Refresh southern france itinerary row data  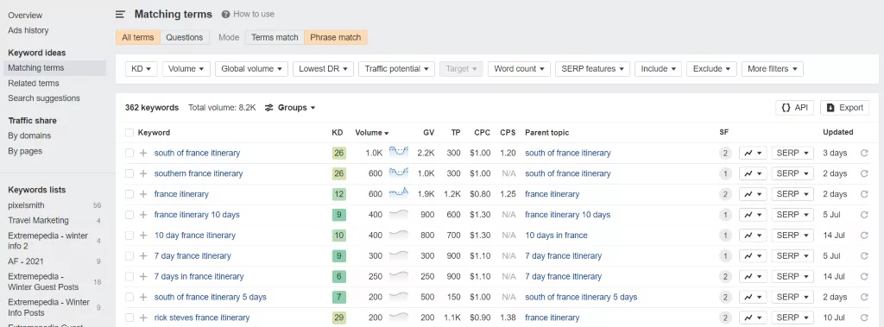(863, 173)
